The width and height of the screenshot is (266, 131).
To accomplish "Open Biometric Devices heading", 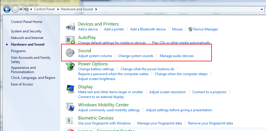I will pos(96,118).
